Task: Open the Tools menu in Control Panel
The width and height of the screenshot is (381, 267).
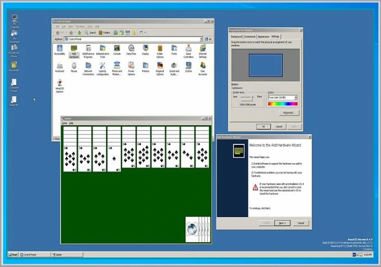Action: [x=90, y=26]
